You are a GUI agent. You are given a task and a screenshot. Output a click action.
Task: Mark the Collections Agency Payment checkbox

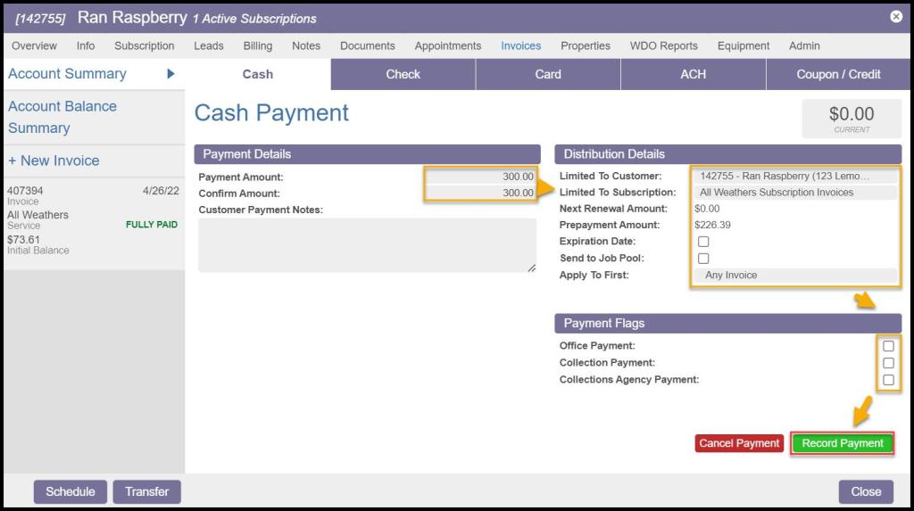coord(888,380)
